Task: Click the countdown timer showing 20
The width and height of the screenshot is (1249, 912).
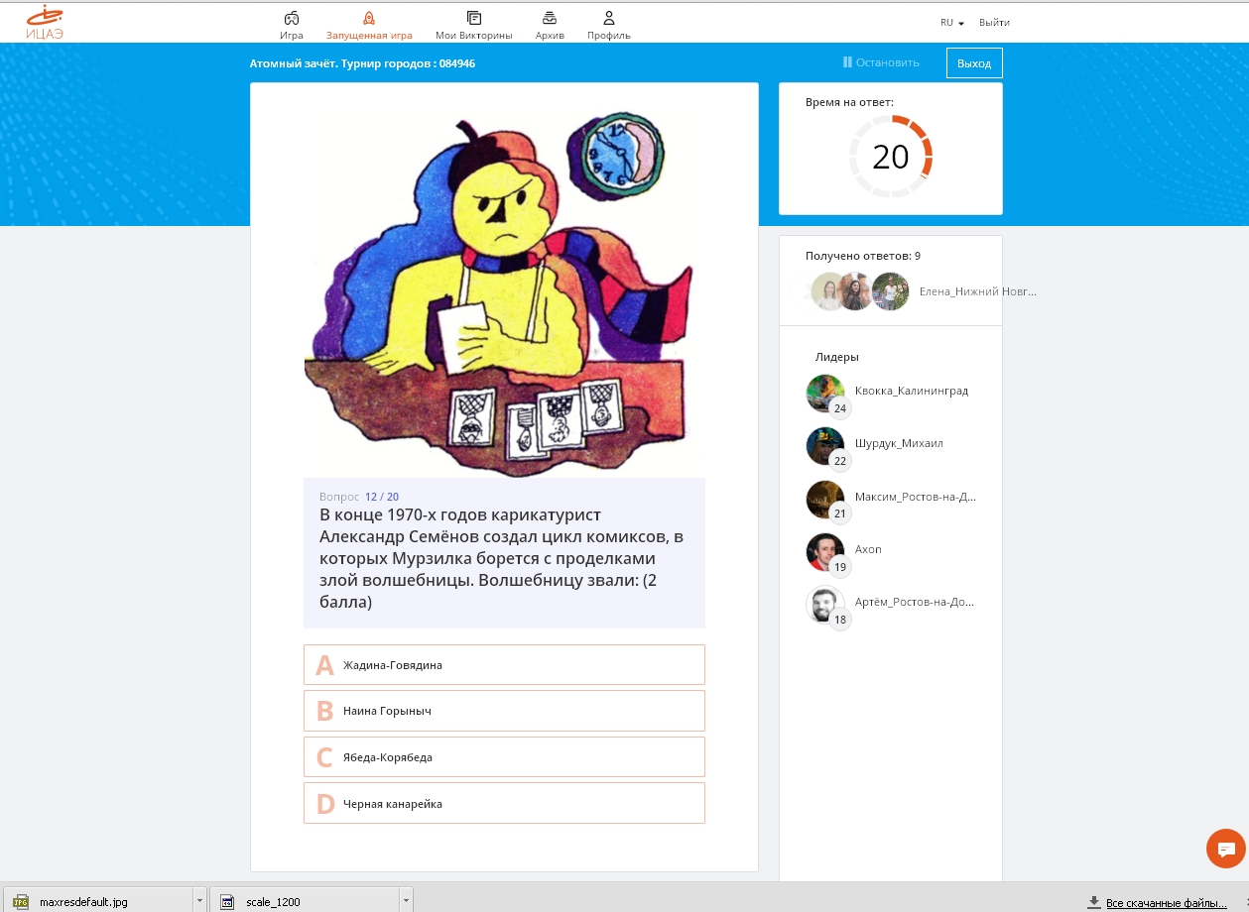Action: click(891, 157)
